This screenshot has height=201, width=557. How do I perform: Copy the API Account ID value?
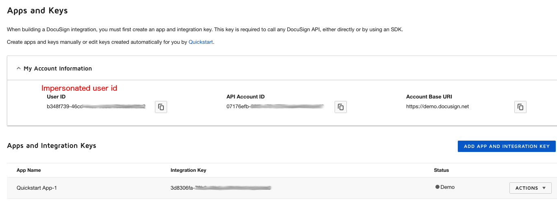[x=341, y=107]
